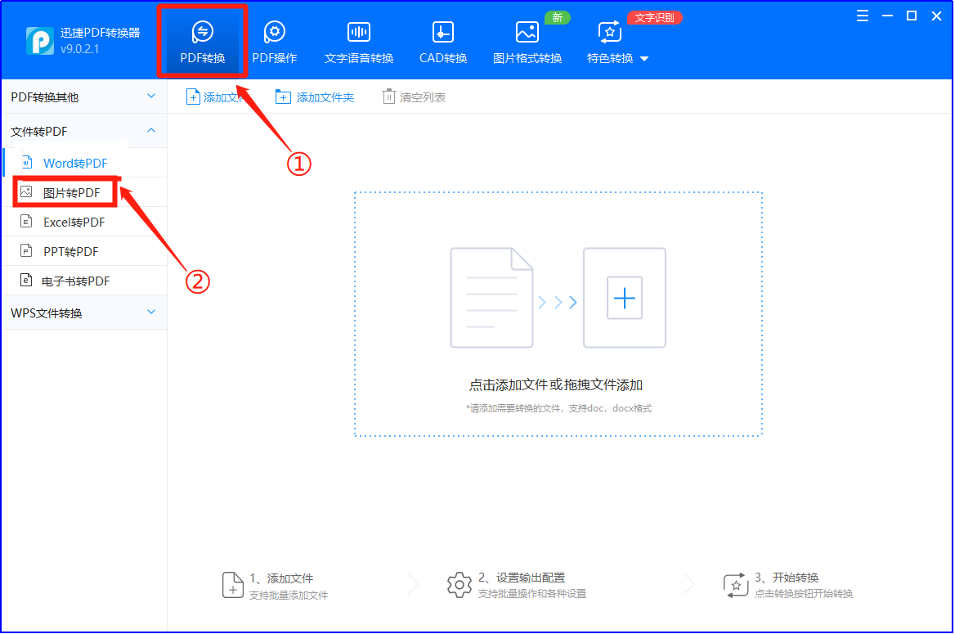Click the 请添加需要转换的文件 hint text
955x634 pixels.
pyautogui.click(x=558, y=408)
